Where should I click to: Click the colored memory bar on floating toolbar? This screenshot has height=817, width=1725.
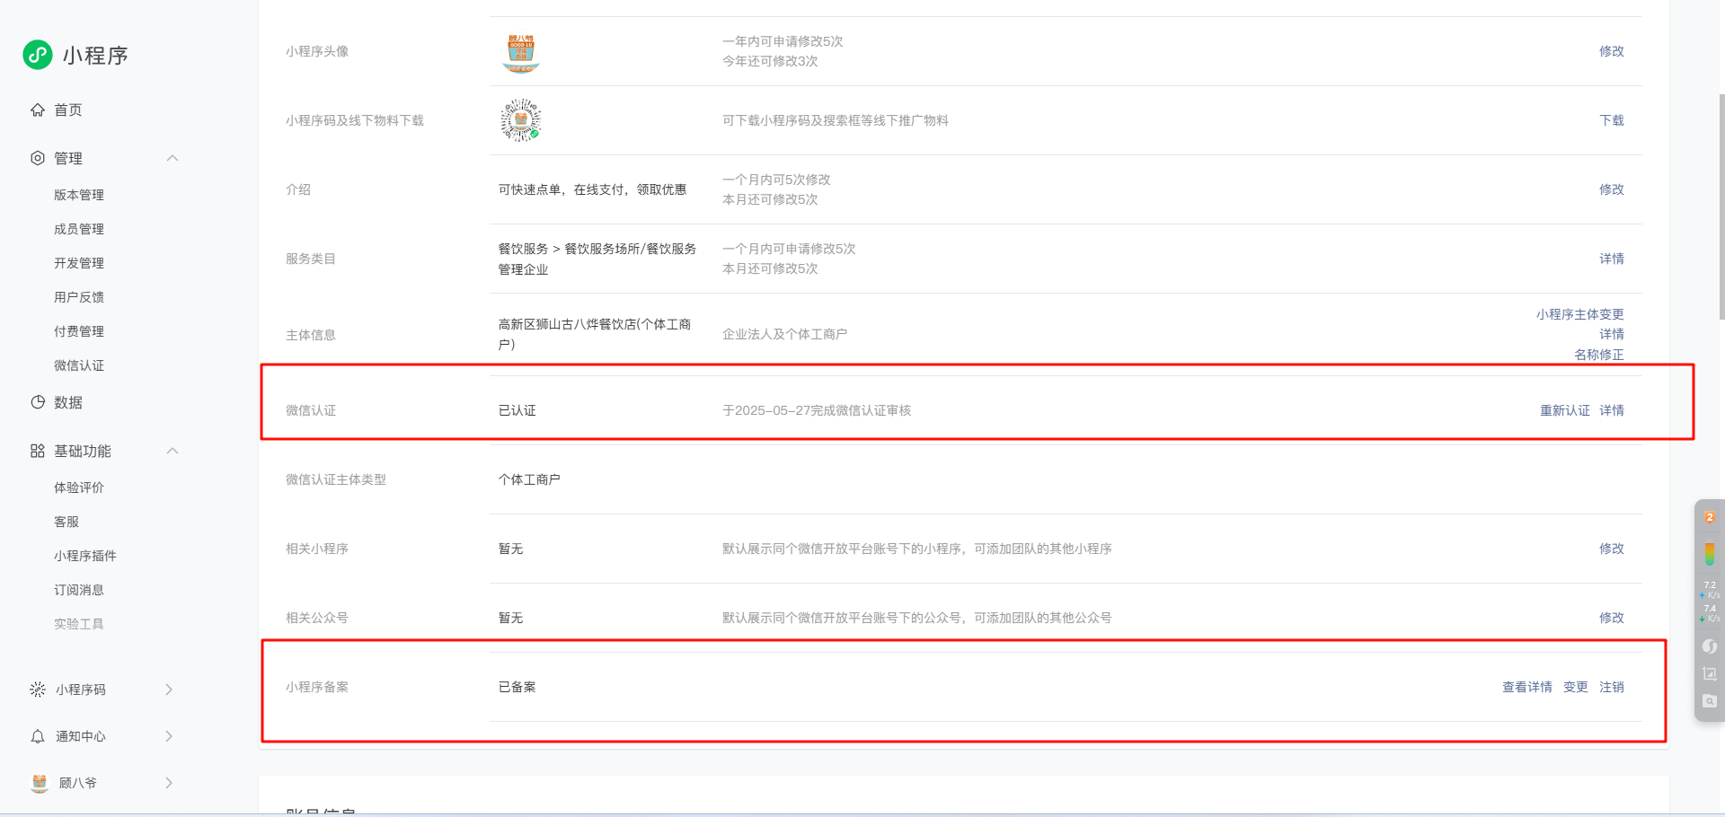[x=1710, y=553]
